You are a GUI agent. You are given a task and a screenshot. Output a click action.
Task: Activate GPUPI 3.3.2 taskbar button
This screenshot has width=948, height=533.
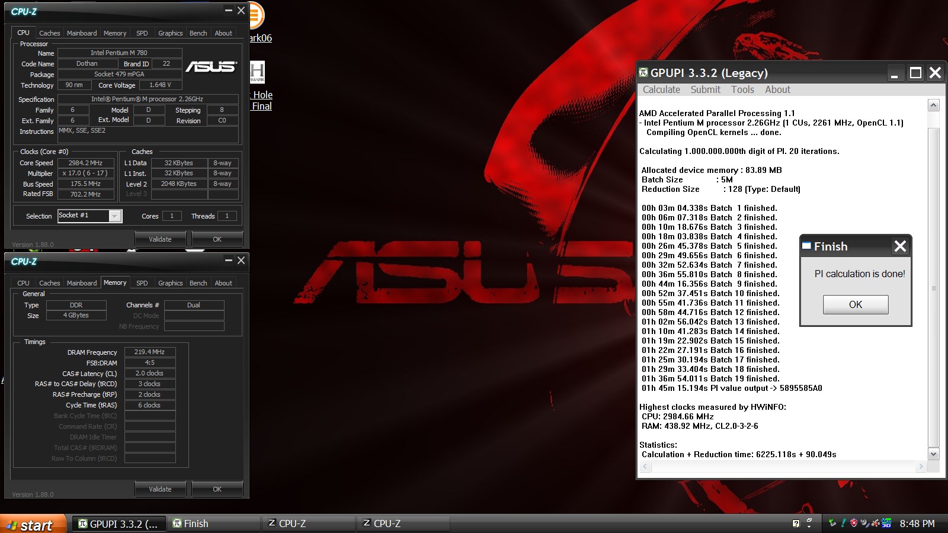tap(118, 524)
